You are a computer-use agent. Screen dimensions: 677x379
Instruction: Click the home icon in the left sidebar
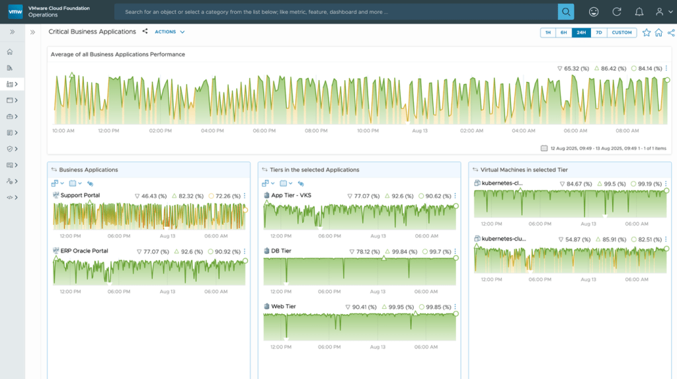tap(10, 52)
